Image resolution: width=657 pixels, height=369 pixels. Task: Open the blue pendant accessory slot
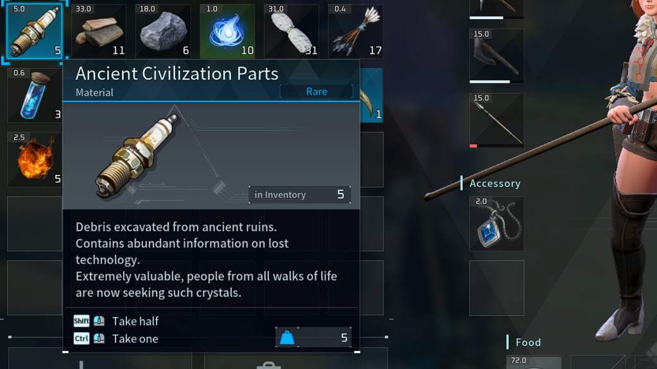[x=497, y=224]
